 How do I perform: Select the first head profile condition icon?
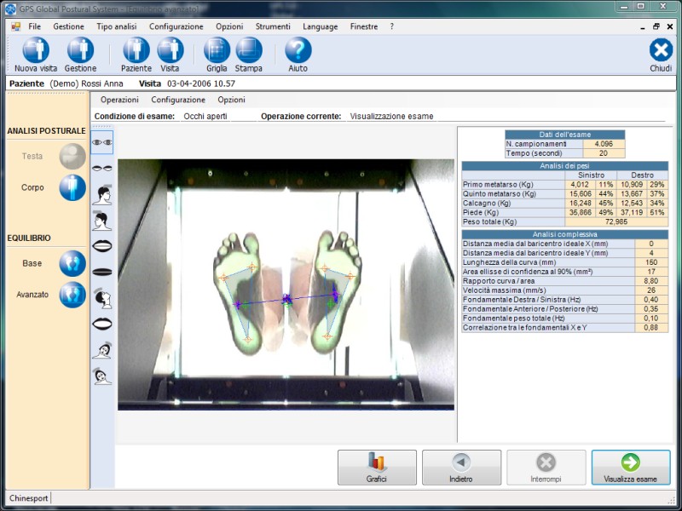(102, 194)
